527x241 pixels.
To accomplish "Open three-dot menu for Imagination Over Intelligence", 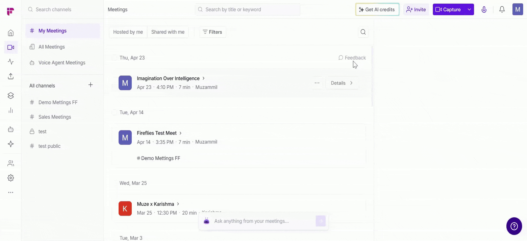I will pyautogui.click(x=317, y=83).
